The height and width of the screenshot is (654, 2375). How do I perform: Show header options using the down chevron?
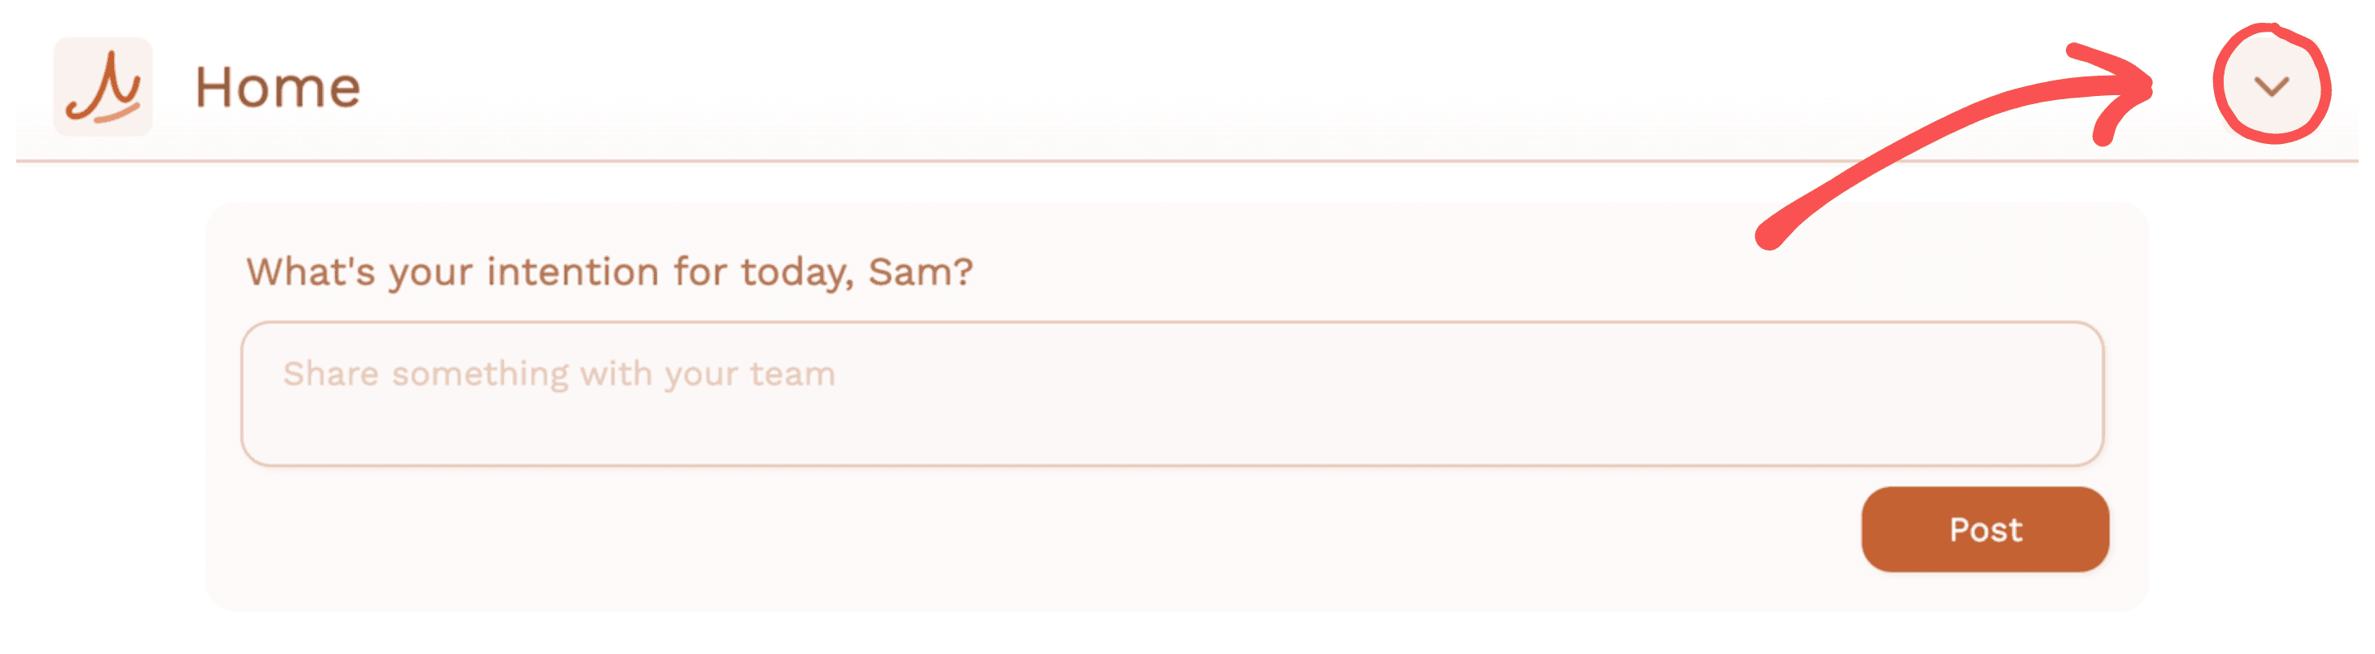pyautogui.click(x=2271, y=87)
